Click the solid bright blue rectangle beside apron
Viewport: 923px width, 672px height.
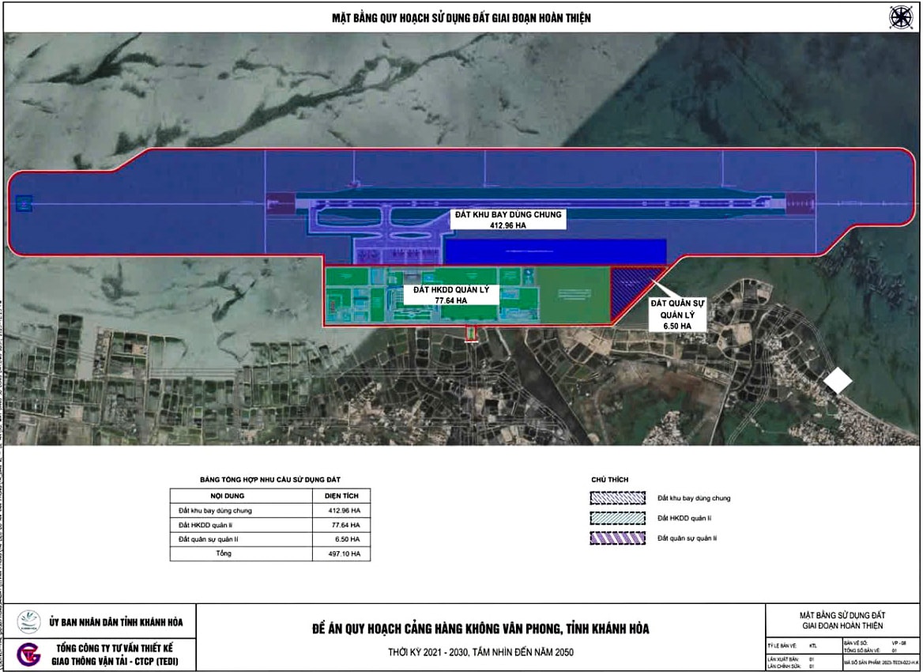click(x=556, y=251)
